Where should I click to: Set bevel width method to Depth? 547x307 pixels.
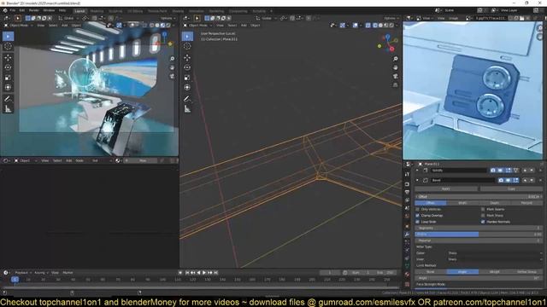495,203
